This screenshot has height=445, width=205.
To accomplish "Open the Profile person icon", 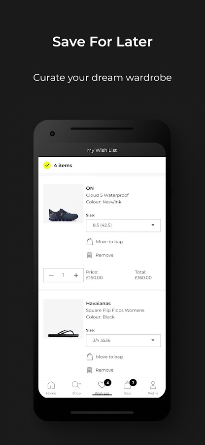I will (153, 385).
